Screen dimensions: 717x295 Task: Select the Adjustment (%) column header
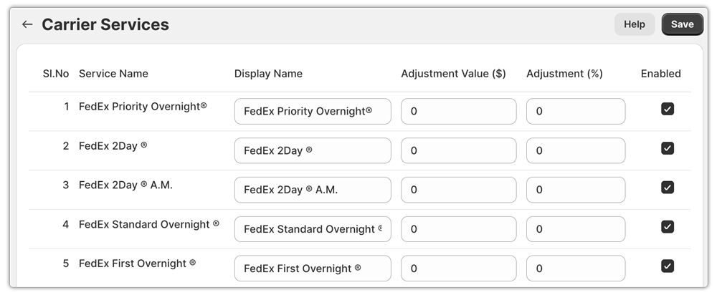[564, 74]
